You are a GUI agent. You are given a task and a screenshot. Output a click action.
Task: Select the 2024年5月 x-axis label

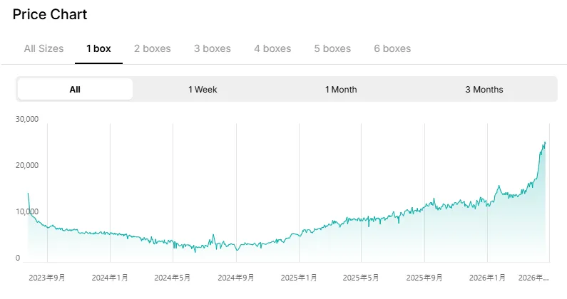coord(173,278)
